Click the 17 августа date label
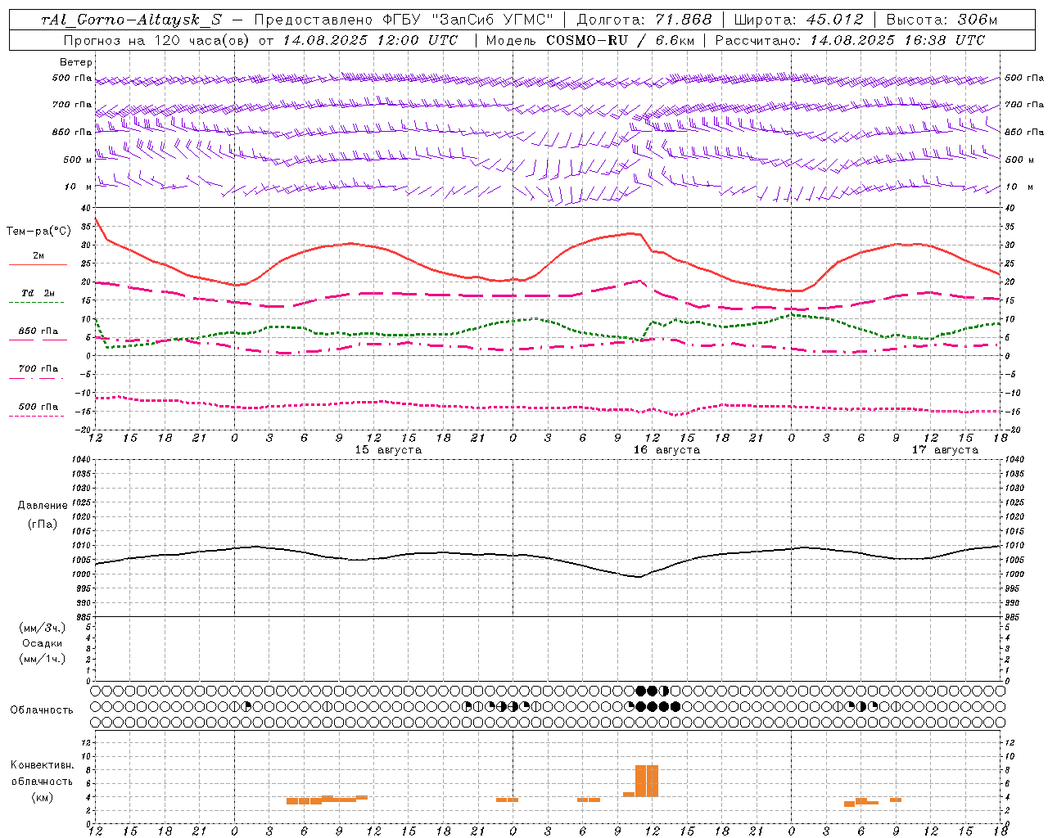The image size is (1048, 838). (x=945, y=450)
